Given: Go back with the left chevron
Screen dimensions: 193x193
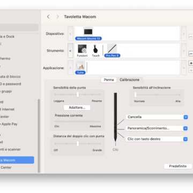Looking at the screenshot, I should pyautogui.click(x=48, y=17).
